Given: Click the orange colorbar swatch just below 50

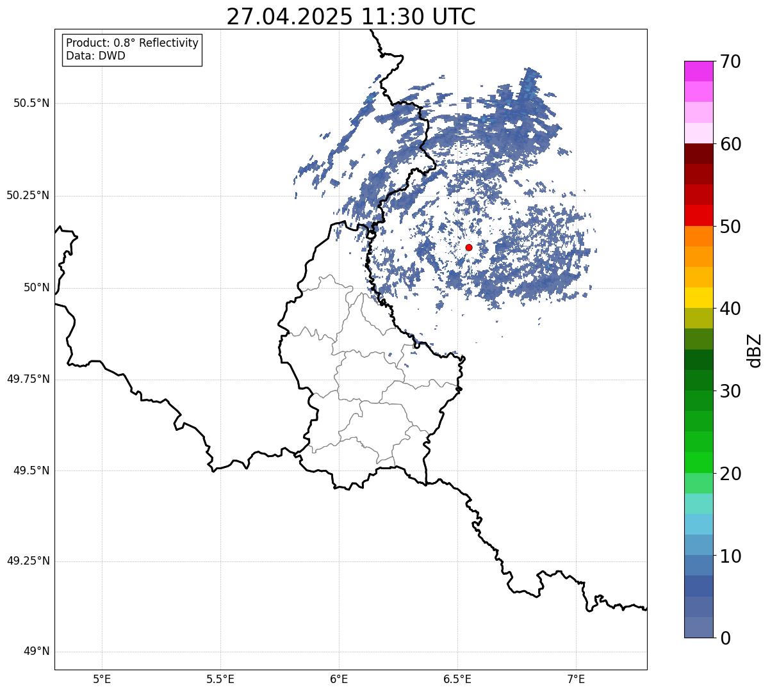Looking at the screenshot, I should click(x=698, y=236).
